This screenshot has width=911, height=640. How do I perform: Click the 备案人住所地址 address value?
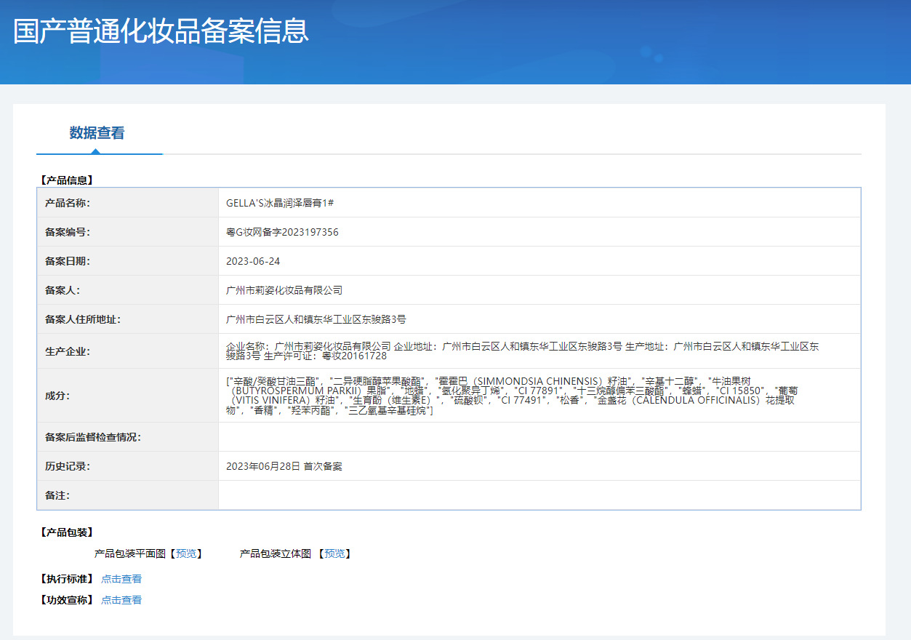[316, 319]
